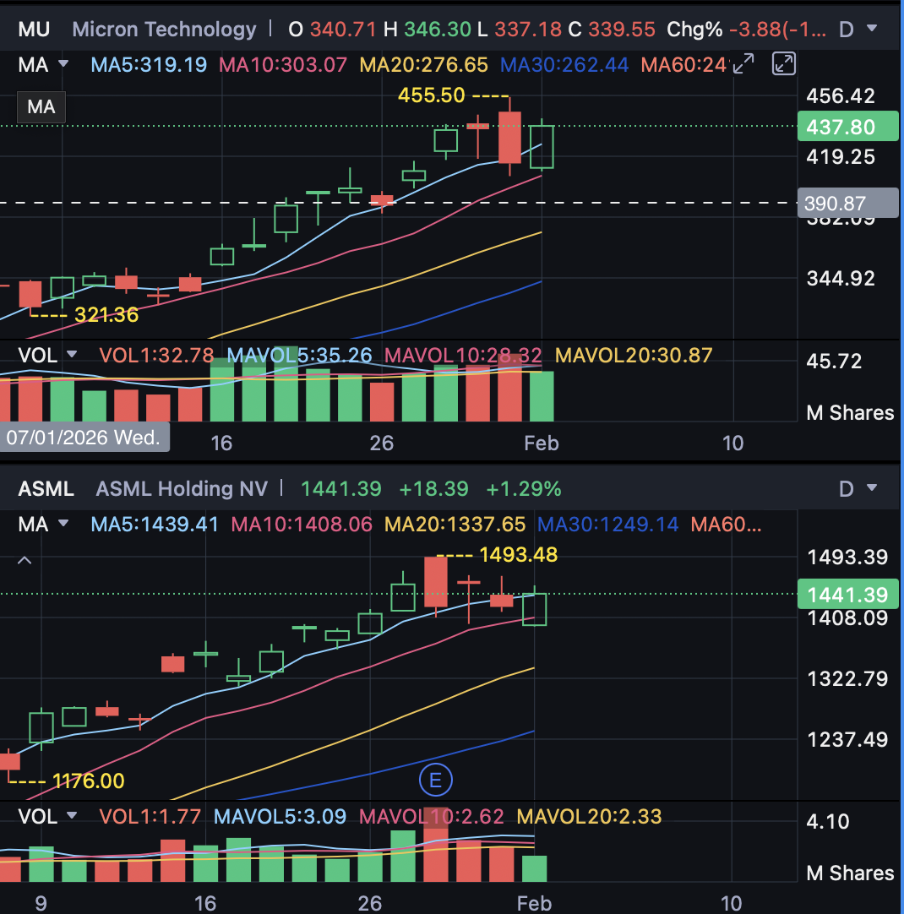The image size is (904, 914).
Task: Click the 344.92 label on MU price axis
Action: (841, 278)
